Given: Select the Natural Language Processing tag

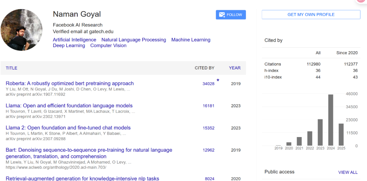Looking at the screenshot, I should [134, 40].
